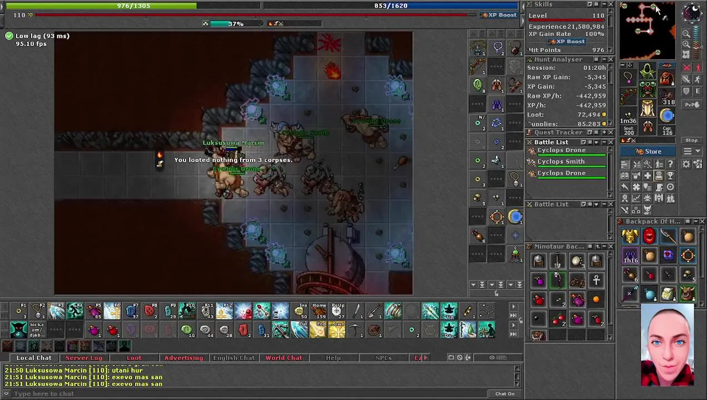Image resolution: width=707 pixels, height=400 pixels.
Task: Use the Ins hotkey slot with 50
Action: 300,311
